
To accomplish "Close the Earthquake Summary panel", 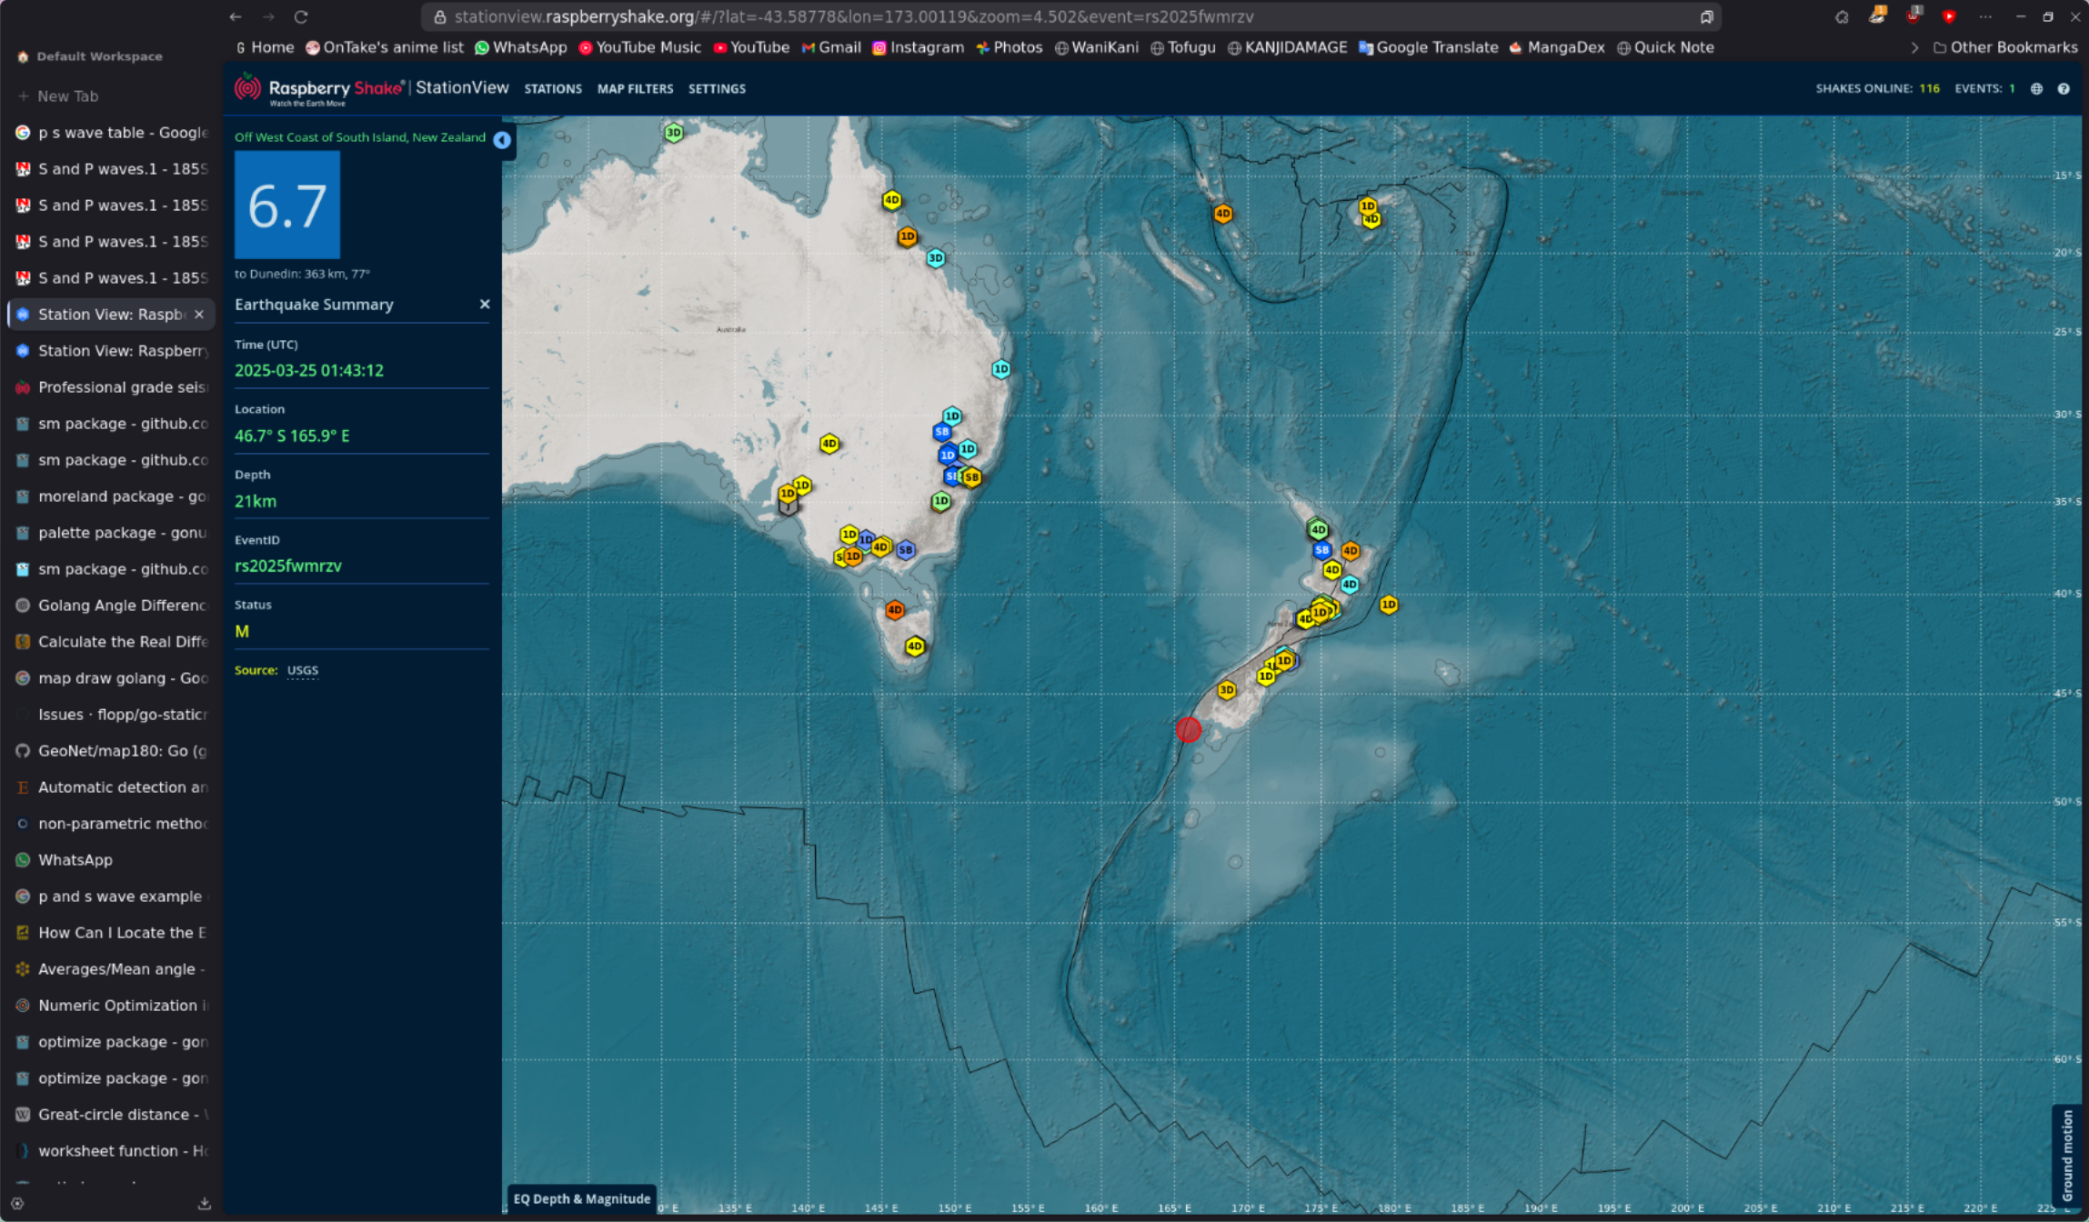I will click(x=485, y=305).
